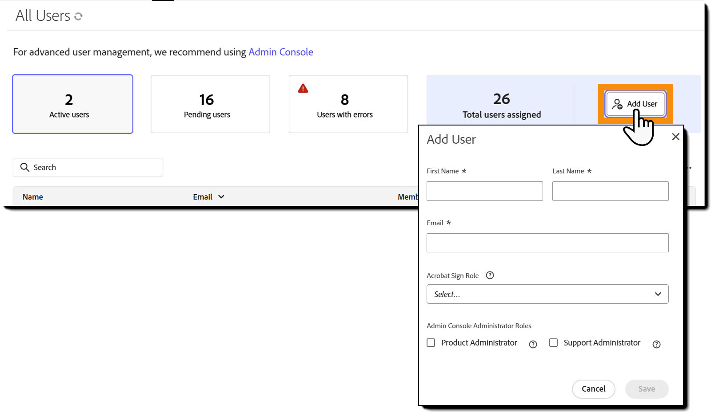Viewport: 711px width, 412px height.
Task: Save the new user
Action: coord(647,389)
